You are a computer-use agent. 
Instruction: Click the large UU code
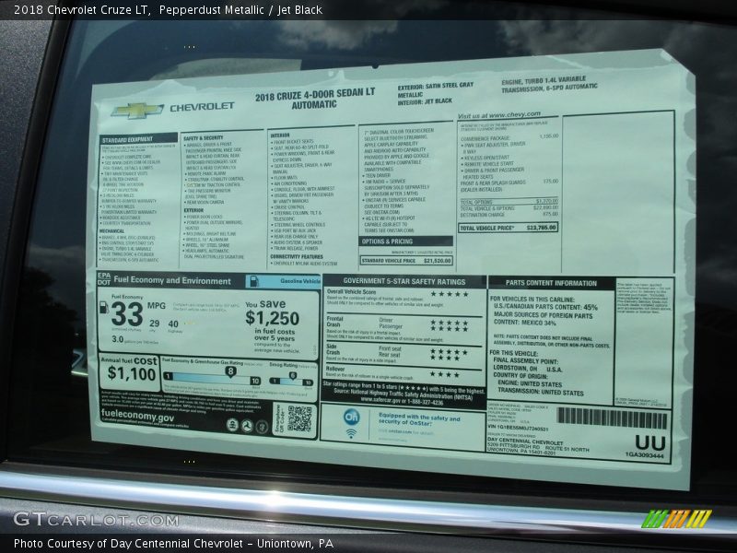650,442
